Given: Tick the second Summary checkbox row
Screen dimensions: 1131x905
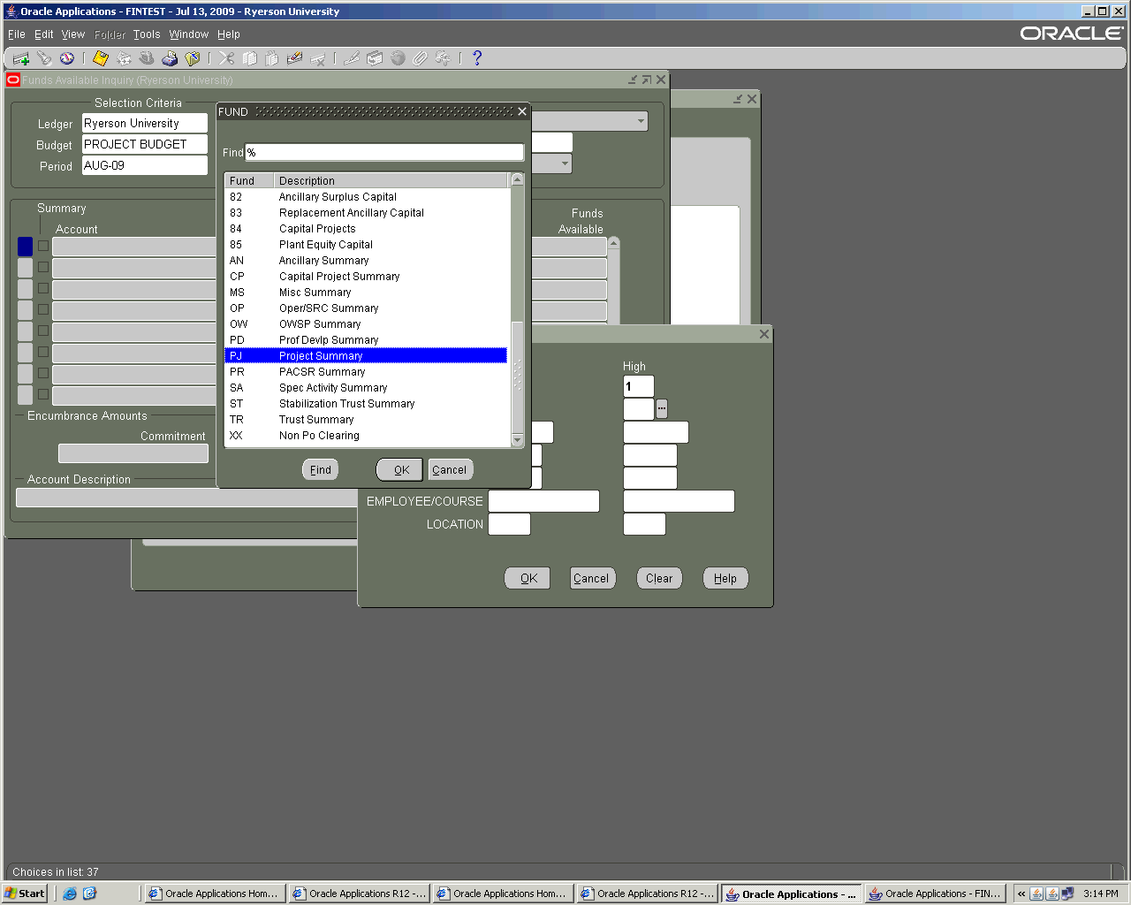Looking at the screenshot, I should coord(43,267).
